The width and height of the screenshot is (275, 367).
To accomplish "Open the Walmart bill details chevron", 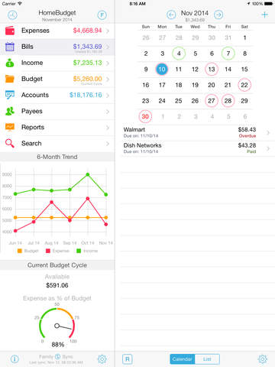I will 268,132.
